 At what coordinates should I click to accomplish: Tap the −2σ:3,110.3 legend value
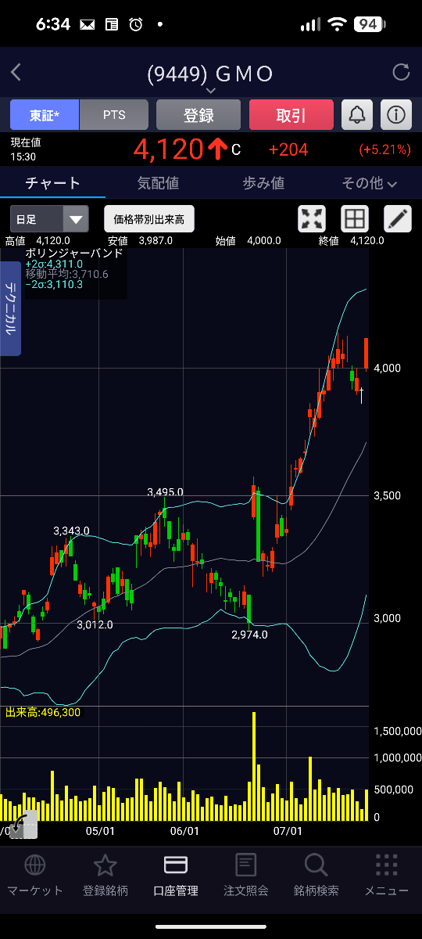pyautogui.click(x=54, y=284)
